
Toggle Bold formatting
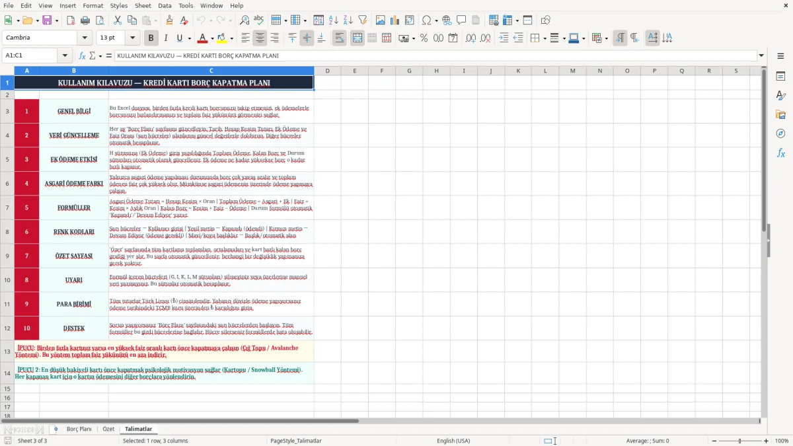tap(151, 38)
